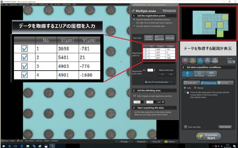This screenshot has height=148, width=238.
Task: Select Set with arbitrary XY coordinate position
Action: pyautogui.click(x=134, y=20)
